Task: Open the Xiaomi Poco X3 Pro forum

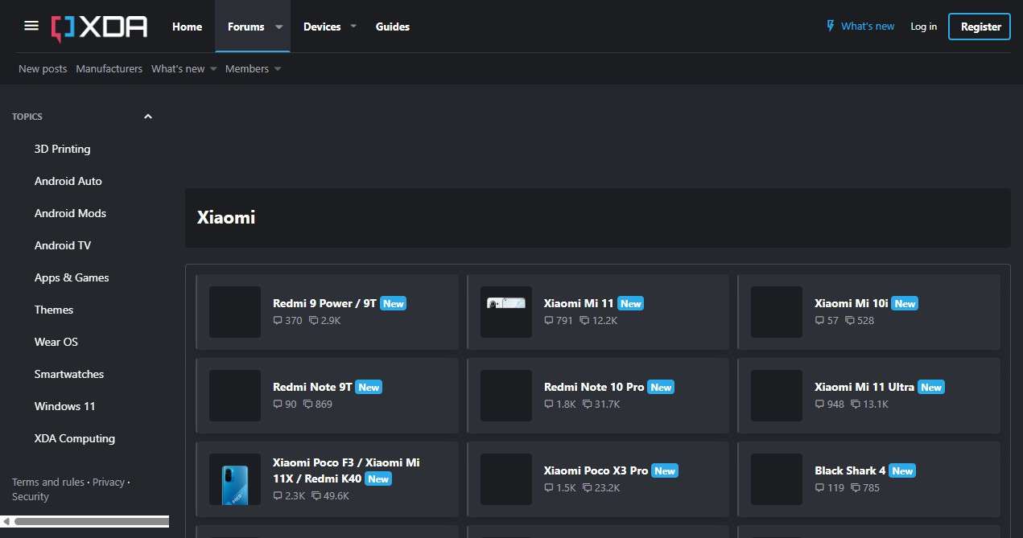Action: pyautogui.click(x=596, y=470)
